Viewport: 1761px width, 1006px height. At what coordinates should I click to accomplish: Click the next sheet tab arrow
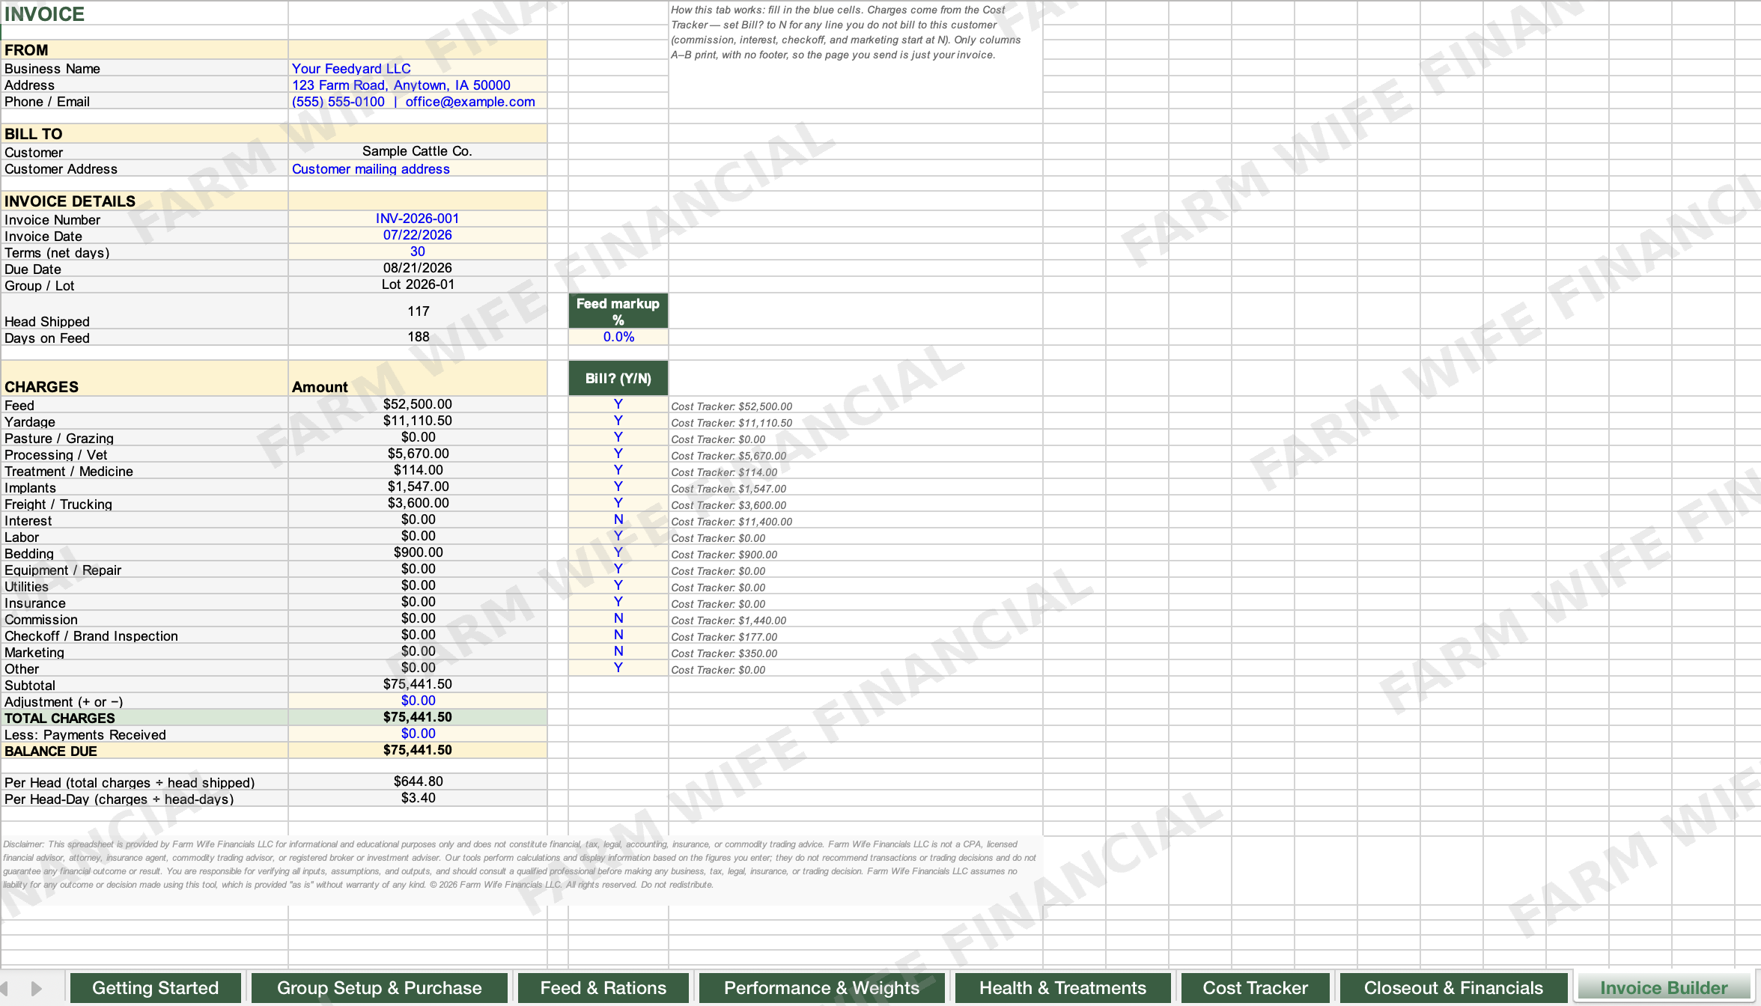tap(36, 988)
